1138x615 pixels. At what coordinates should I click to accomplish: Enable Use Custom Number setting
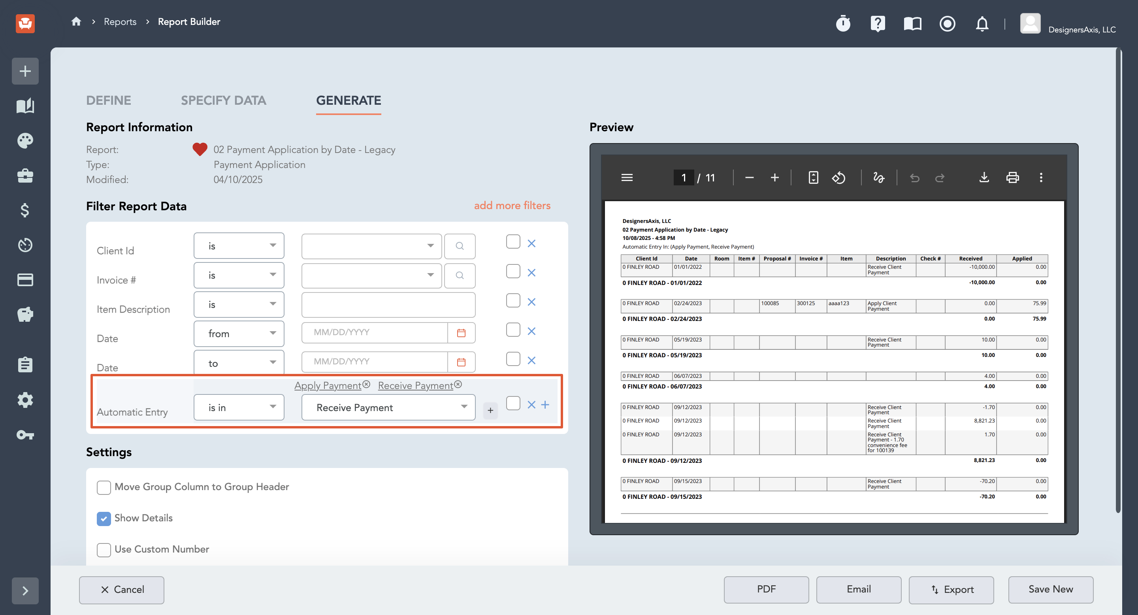pos(104,550)
